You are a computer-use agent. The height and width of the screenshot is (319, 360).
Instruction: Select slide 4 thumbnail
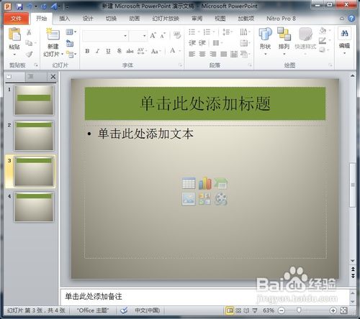pos(34,207)
